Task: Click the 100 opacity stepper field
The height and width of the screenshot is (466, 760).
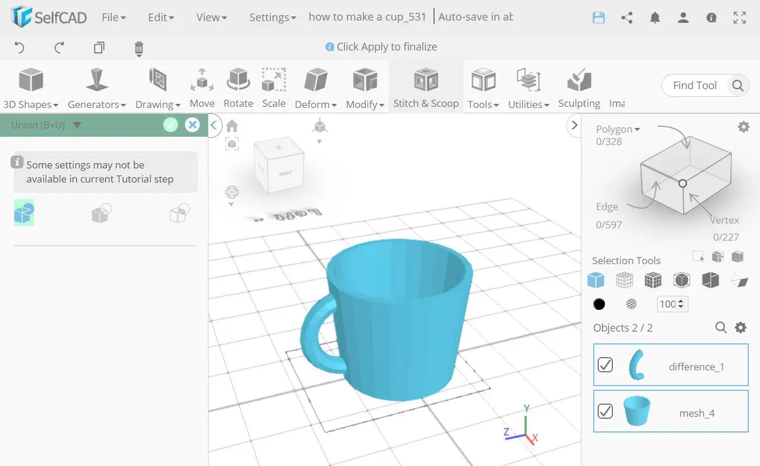Action: coord(672,304)
